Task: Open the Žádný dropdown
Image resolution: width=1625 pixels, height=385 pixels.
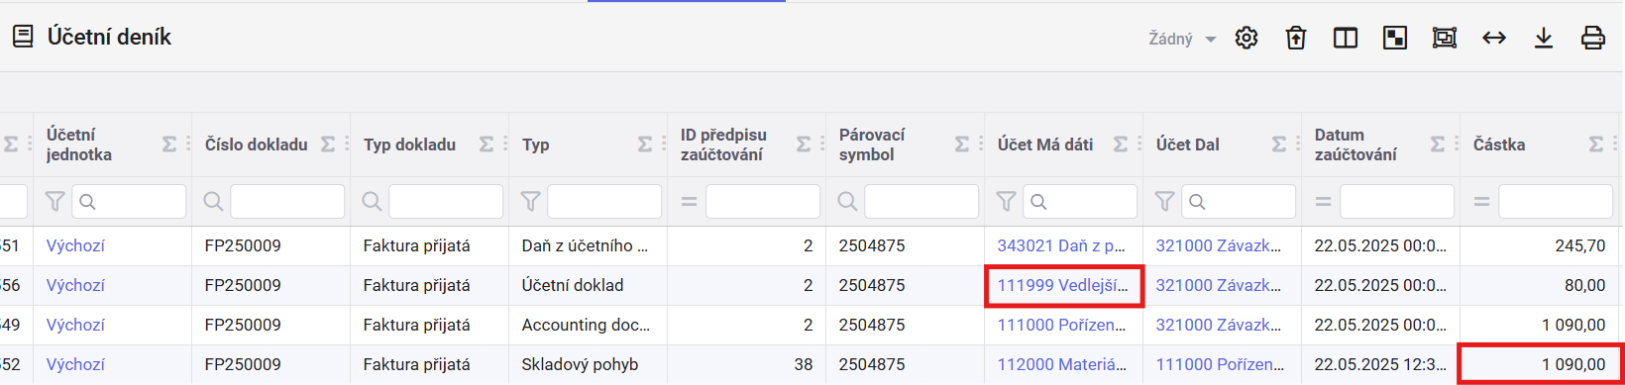Action: click(x=1182, y=39)
